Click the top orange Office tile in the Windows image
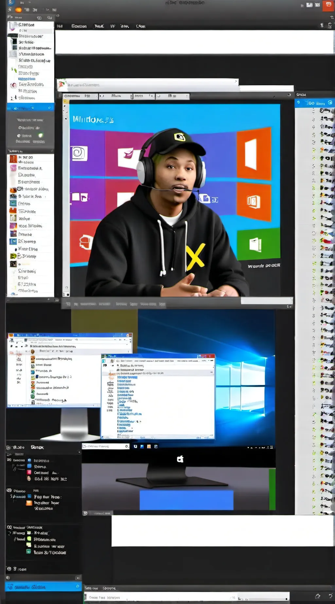The width and height of the screenshot is (335, 604). pos(254,154)
